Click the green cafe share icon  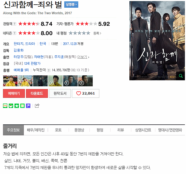pos(11,106)
